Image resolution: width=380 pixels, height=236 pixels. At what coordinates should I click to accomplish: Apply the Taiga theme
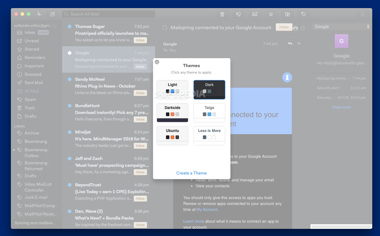[209, 113]
